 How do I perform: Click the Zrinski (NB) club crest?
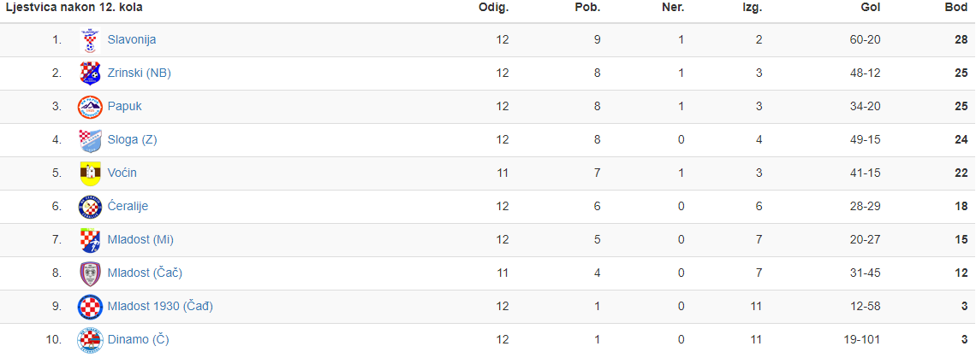(x=90, y=73)
